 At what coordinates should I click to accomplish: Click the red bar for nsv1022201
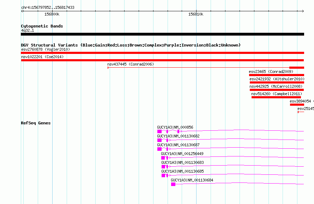coord(162,60)
